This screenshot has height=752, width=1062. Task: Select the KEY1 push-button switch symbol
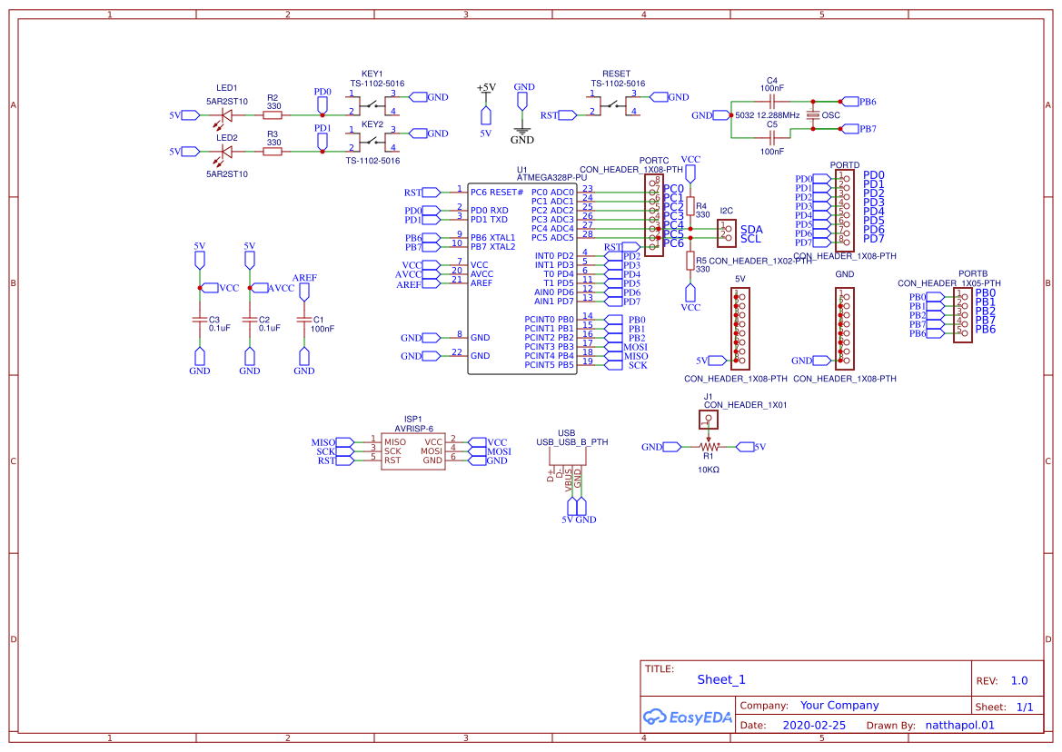coord(372,105)
